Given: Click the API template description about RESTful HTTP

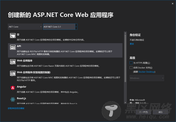Looking at the screenshot, I should tap(65, 53).
